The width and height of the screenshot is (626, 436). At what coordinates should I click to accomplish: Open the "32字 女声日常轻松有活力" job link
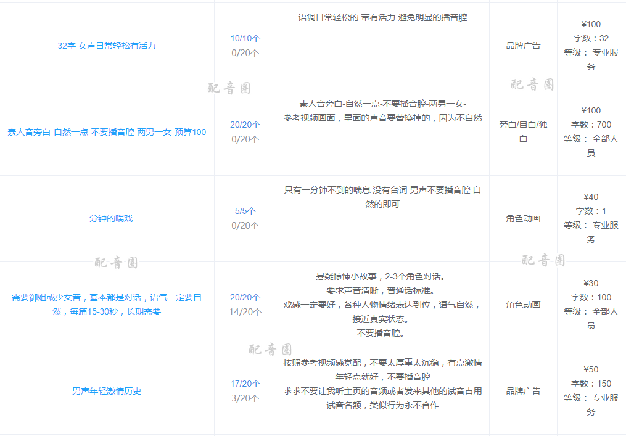tap(107, 46)
